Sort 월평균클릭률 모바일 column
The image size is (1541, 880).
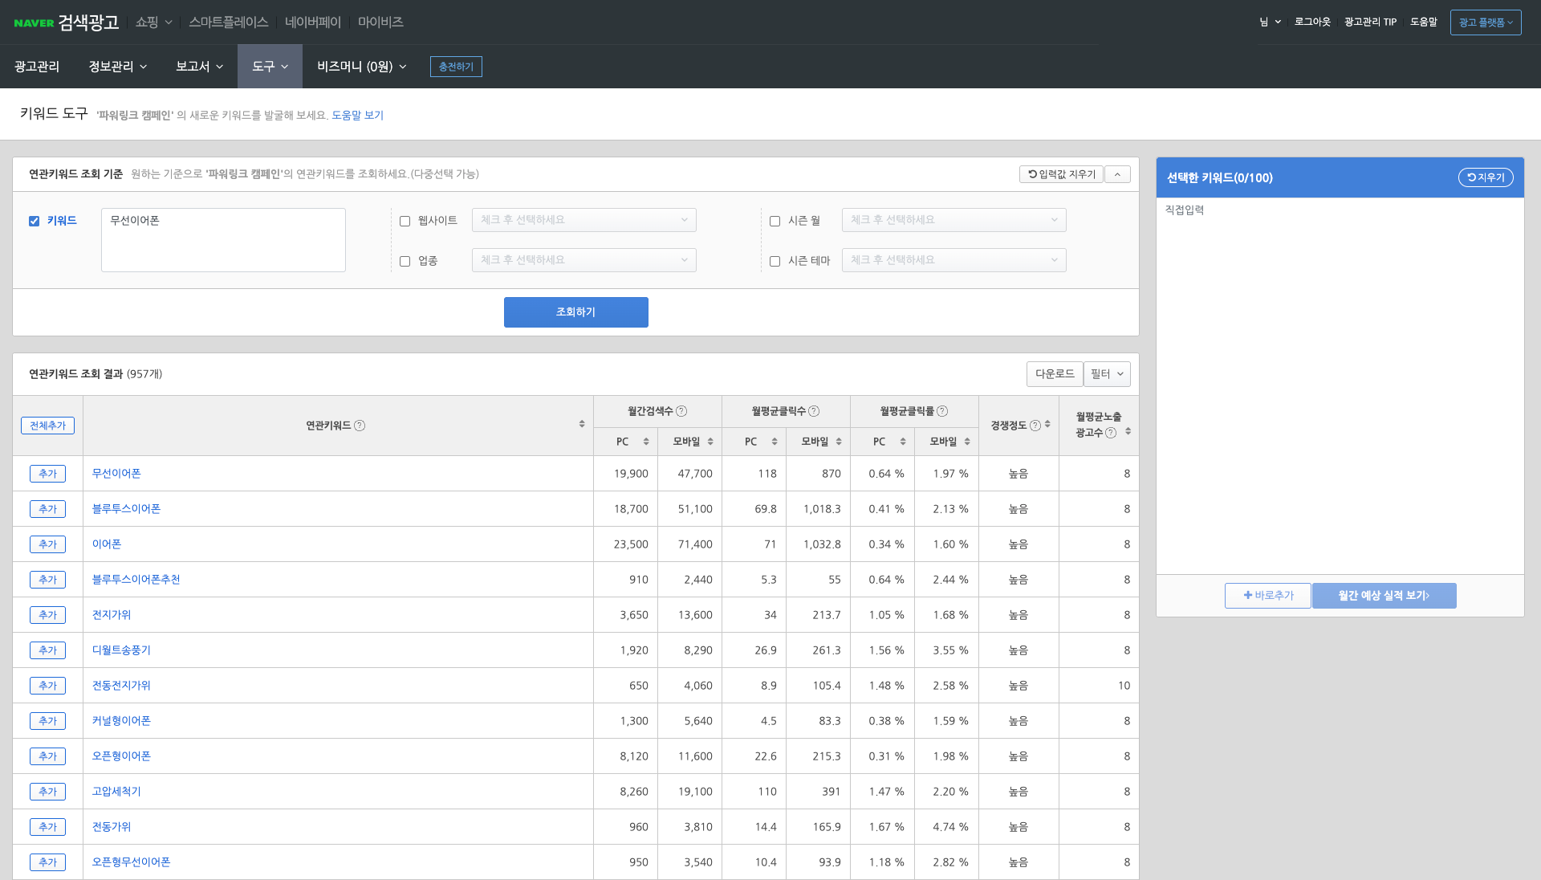click(967, 442)
